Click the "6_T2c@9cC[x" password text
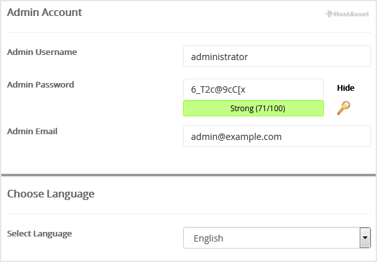This screenshot has height=262, width=377. (218, 89)
